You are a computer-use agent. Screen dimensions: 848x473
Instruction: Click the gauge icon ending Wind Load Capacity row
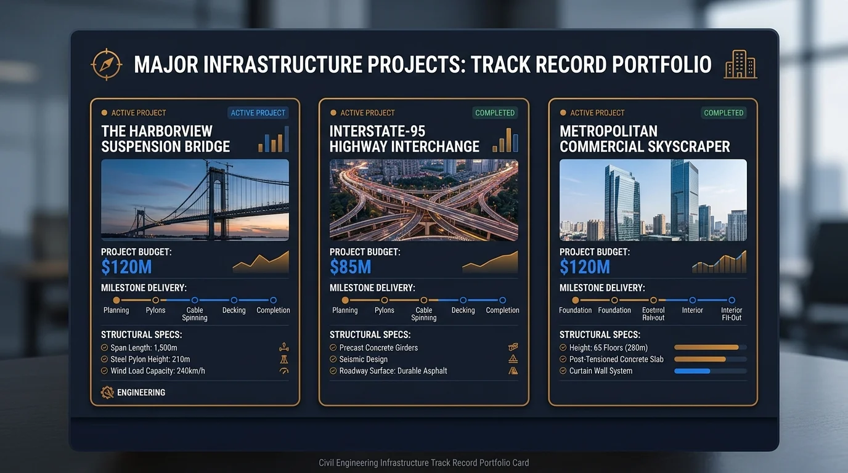click(283, 371)
